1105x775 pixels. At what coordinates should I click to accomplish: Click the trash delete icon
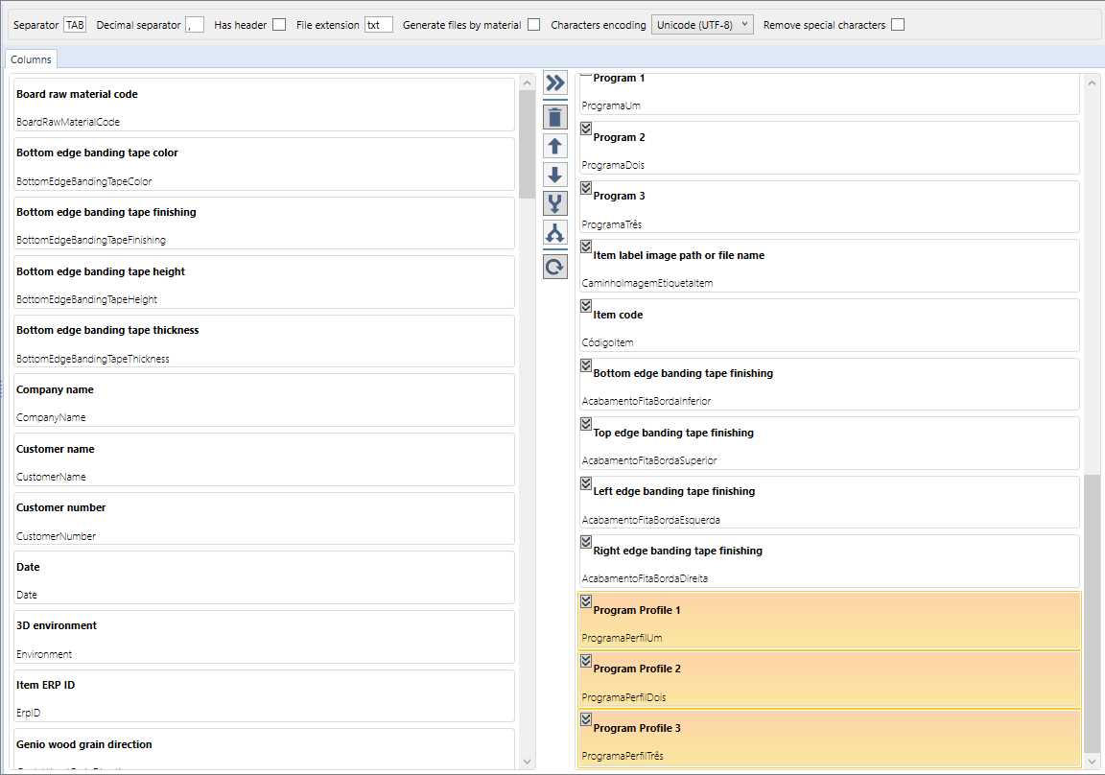tap(554, 118)
